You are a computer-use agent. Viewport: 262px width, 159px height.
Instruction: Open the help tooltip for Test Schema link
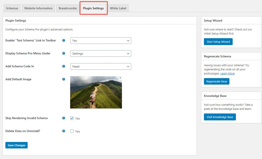point(63,40)
